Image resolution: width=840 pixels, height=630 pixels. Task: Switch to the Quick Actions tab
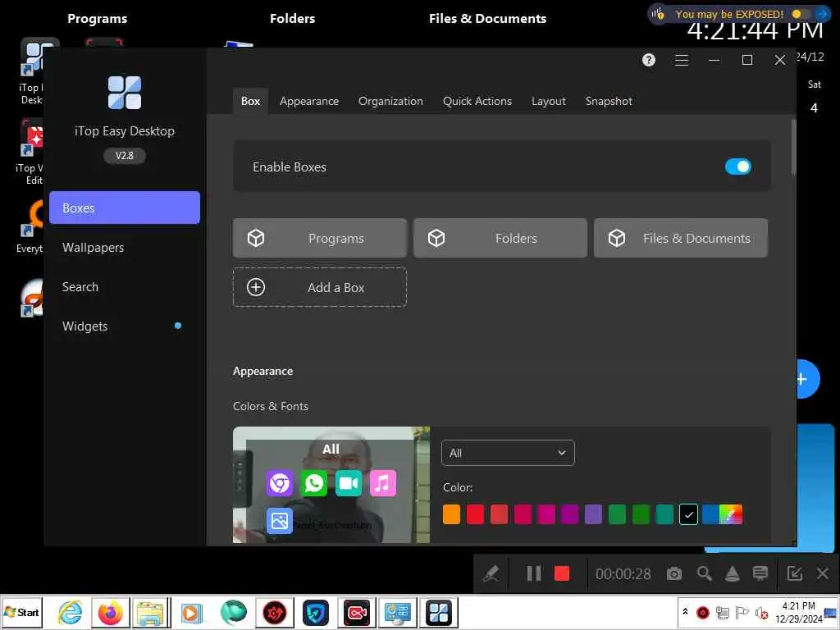pos(477,101)
